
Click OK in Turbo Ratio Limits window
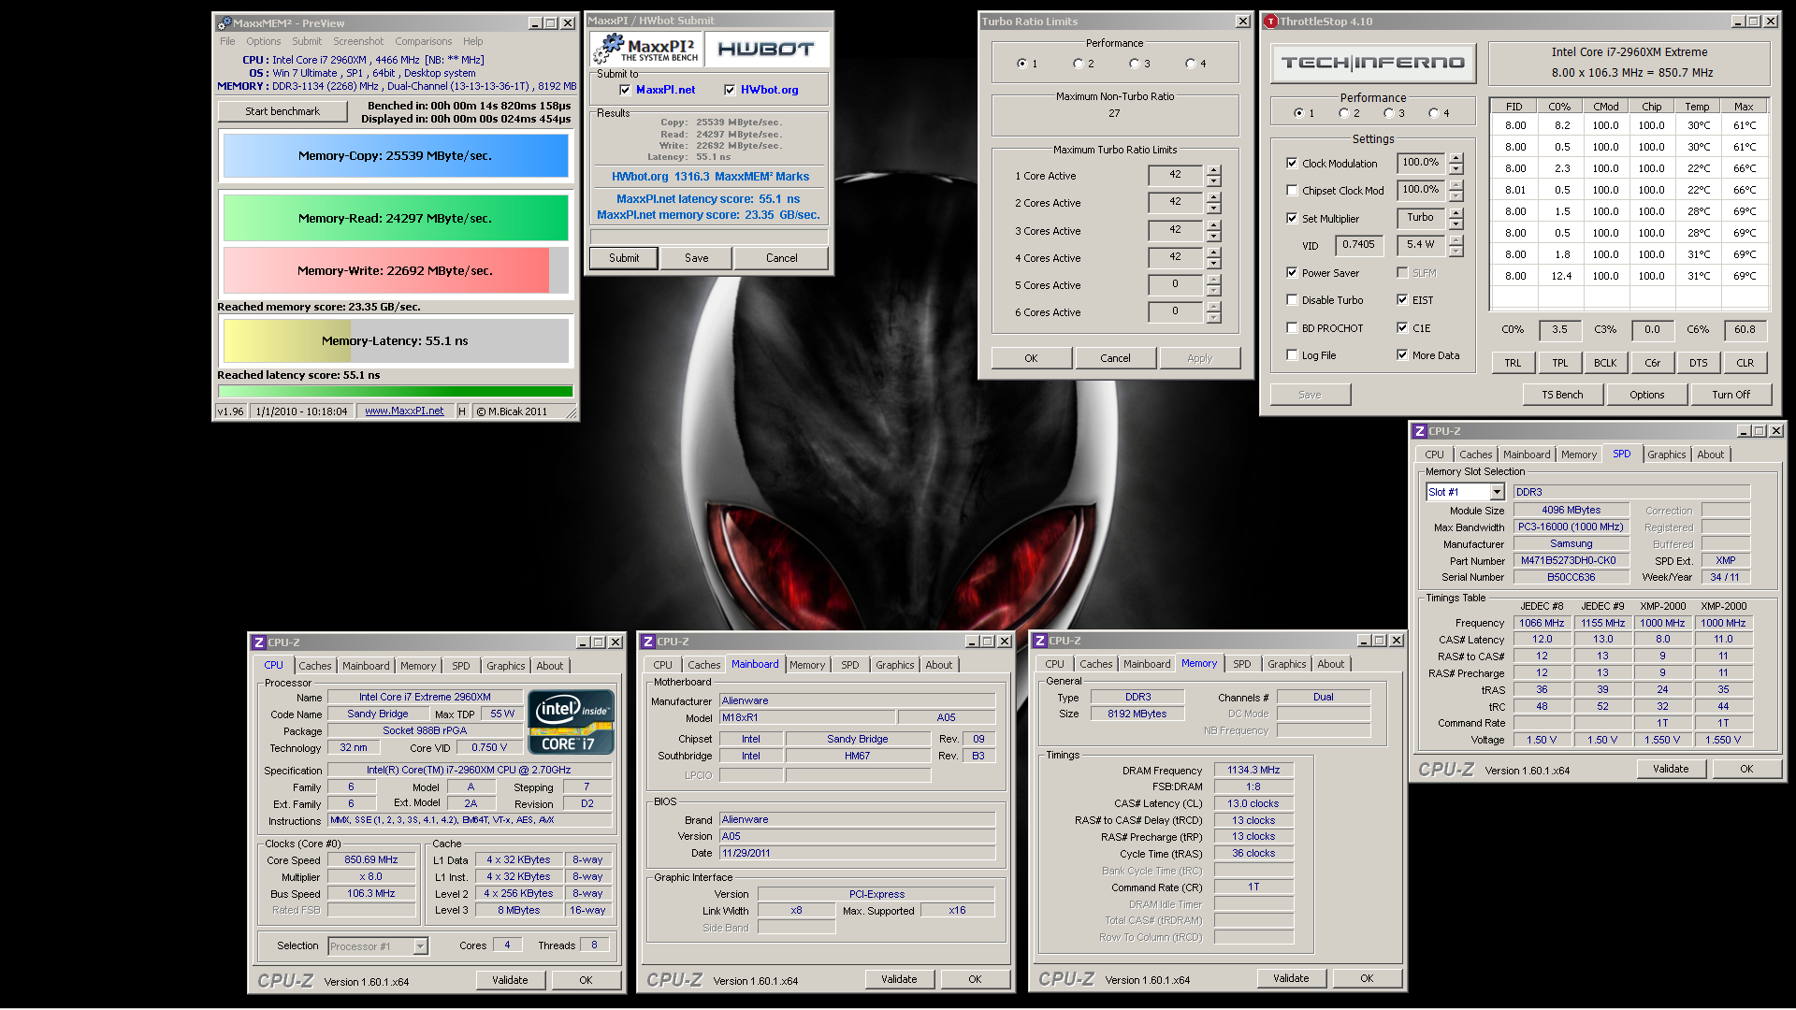tap(1031, 358)
